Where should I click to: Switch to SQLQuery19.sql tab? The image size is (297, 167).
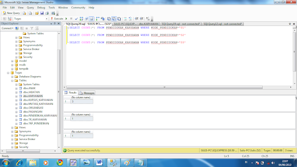[x=181, y=24]
